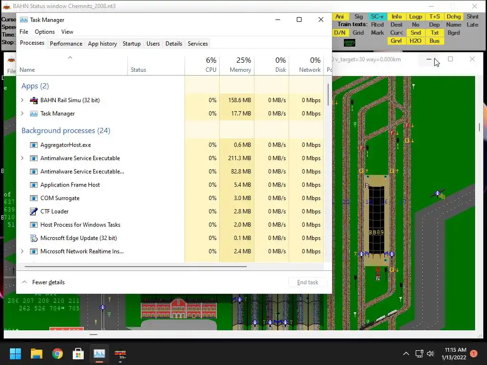Toggle the Logp option in BAHN status window
The height and width of the screenshot is (365, 487).
[416, 17]
